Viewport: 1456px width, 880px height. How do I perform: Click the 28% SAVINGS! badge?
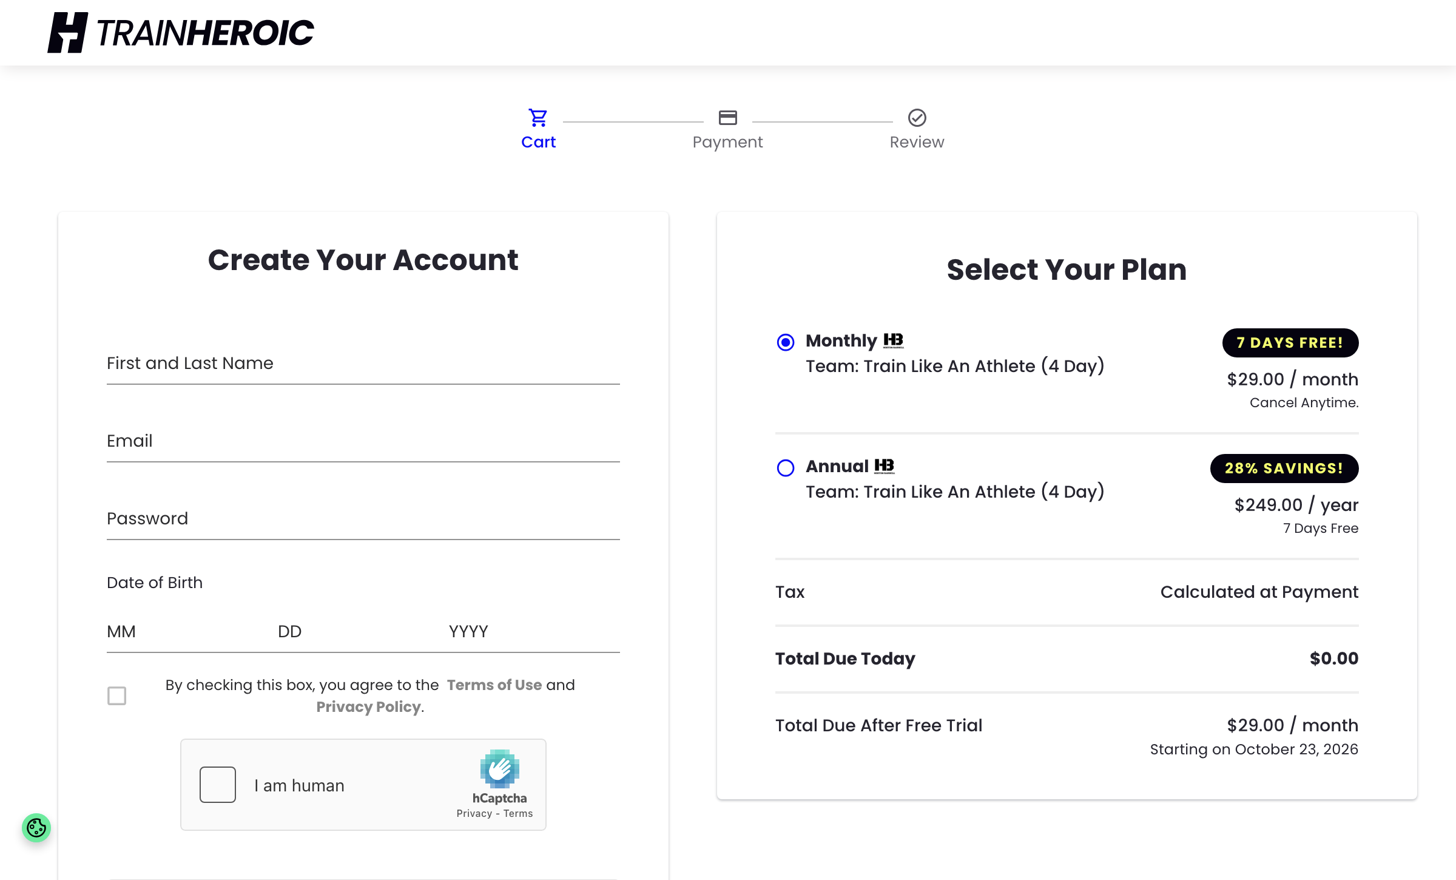tap(1284, 469)
